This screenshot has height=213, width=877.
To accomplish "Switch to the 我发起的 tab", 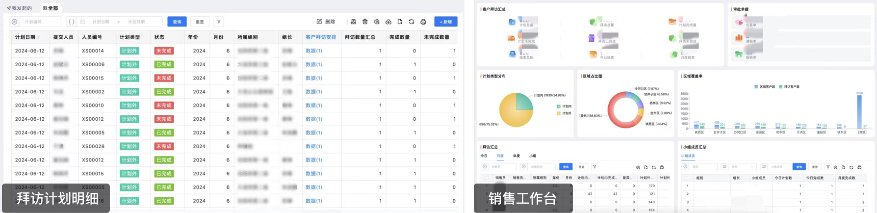I will pyautogui.click(x=20, y=8).
